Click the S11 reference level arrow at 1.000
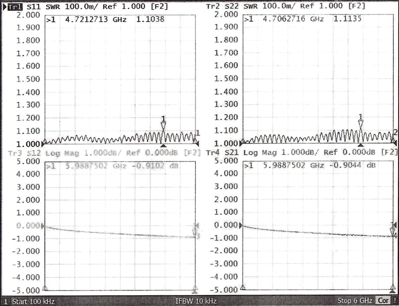Screen dimensions: 399x306 click(x=44, y=142)
